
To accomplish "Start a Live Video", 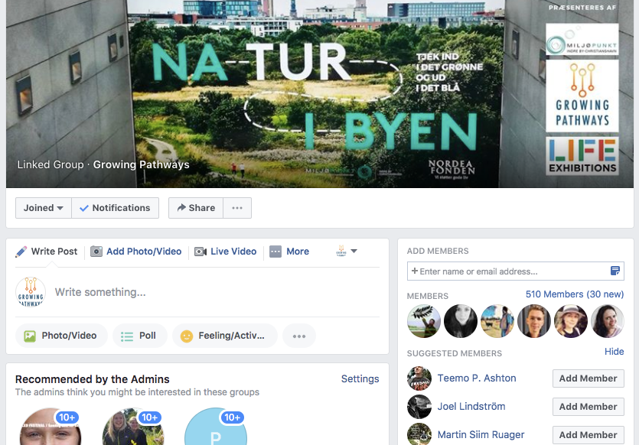I will pyautogui.click(x=233, y=252).
